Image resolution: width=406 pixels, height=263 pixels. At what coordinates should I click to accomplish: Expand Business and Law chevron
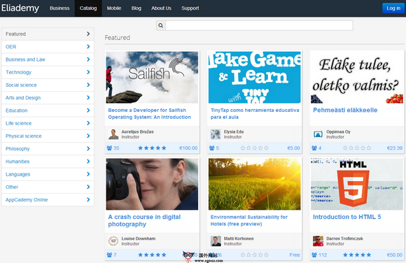(88, 59)
